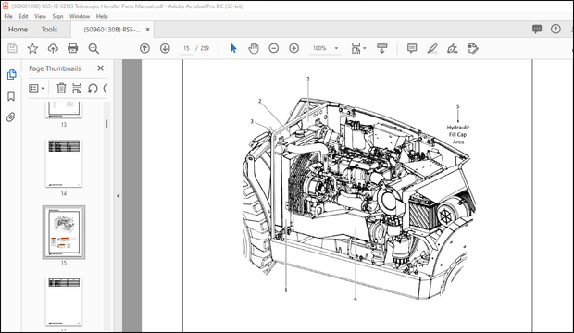This screenshot has width=574, height=333.
Task: Close the (50960130B) RS5 document tab
Action: 147,30
